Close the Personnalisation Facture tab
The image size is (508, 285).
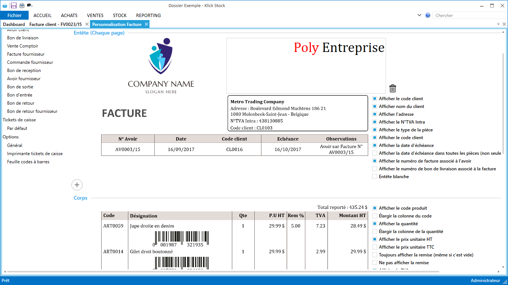pos(147,24)
